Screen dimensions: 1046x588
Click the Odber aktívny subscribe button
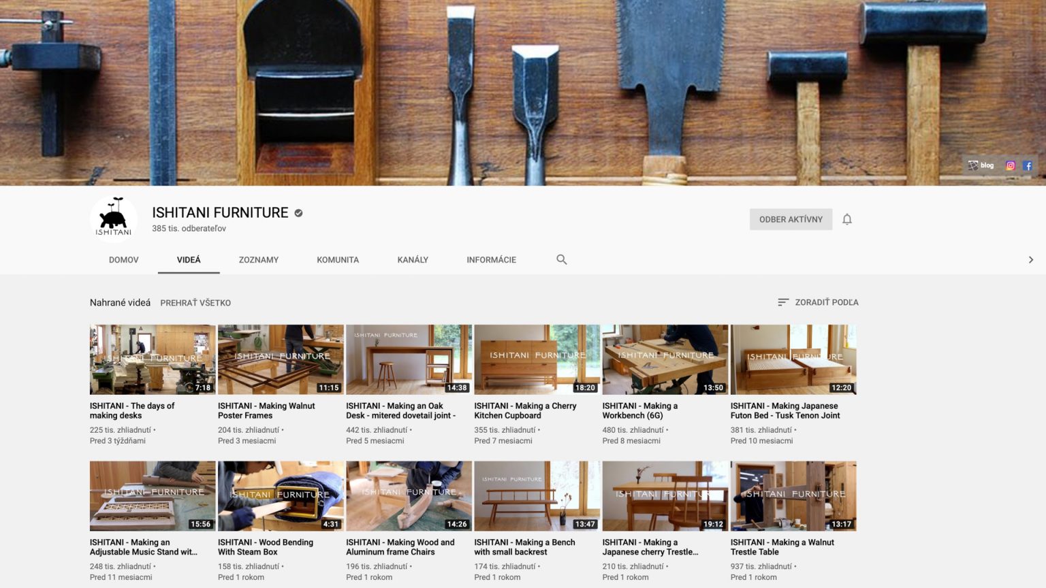pos(791,219)
